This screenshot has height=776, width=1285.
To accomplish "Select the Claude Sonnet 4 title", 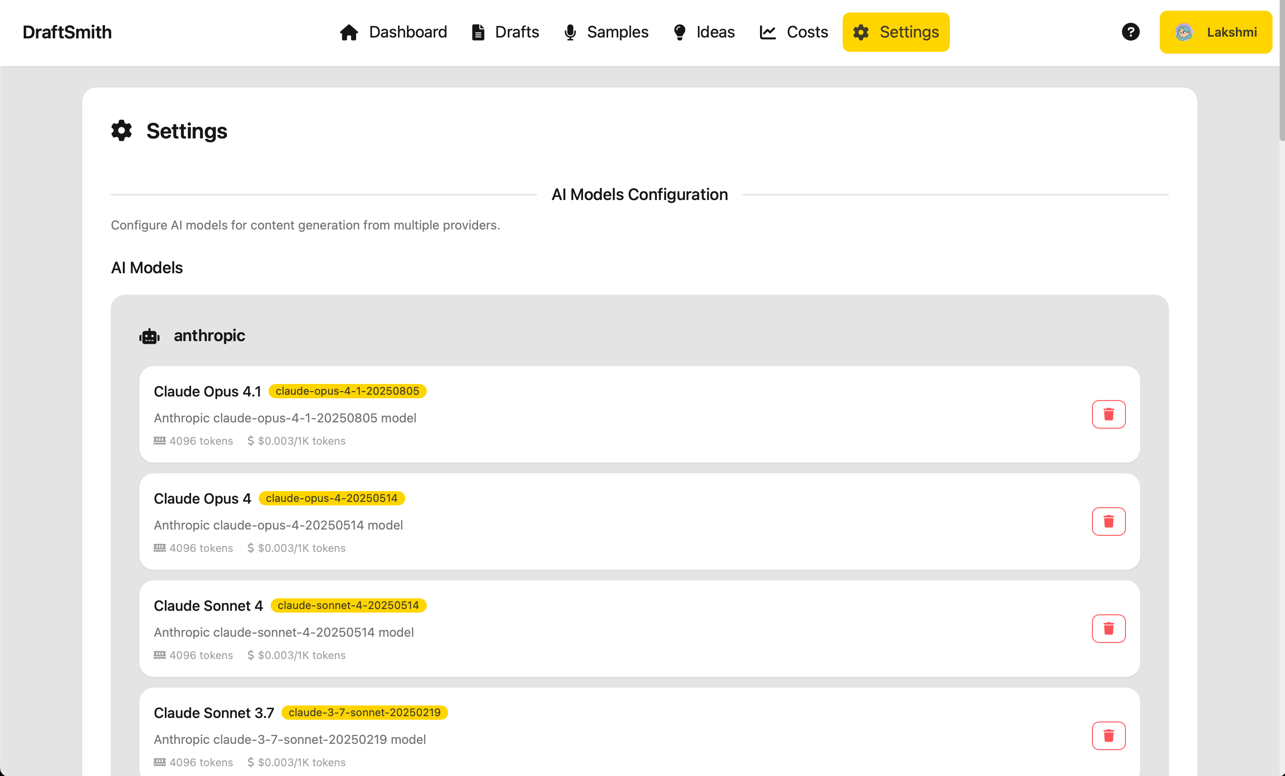I will click(208, 605).
